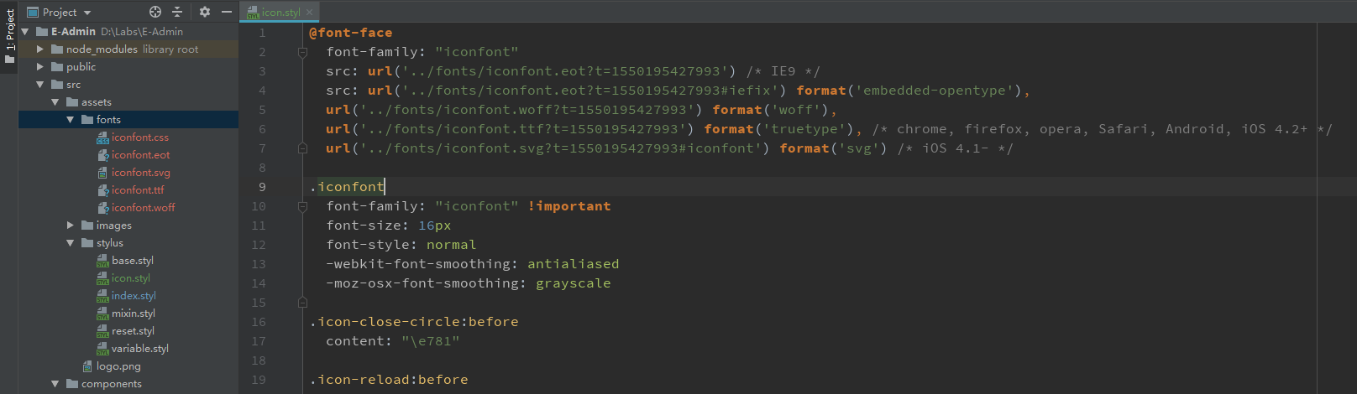Click the logo.png image file icon
The image size is (1357, 394).
coord(87,366)
